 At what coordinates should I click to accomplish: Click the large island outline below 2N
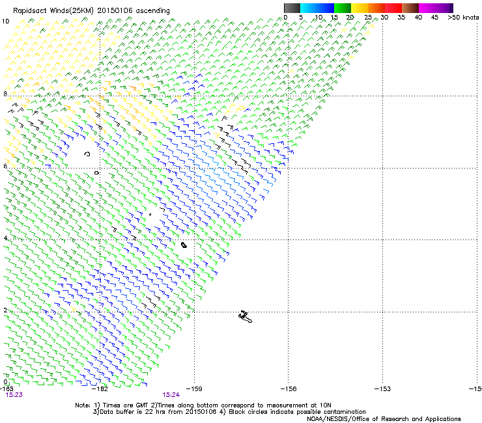(245, 316)
